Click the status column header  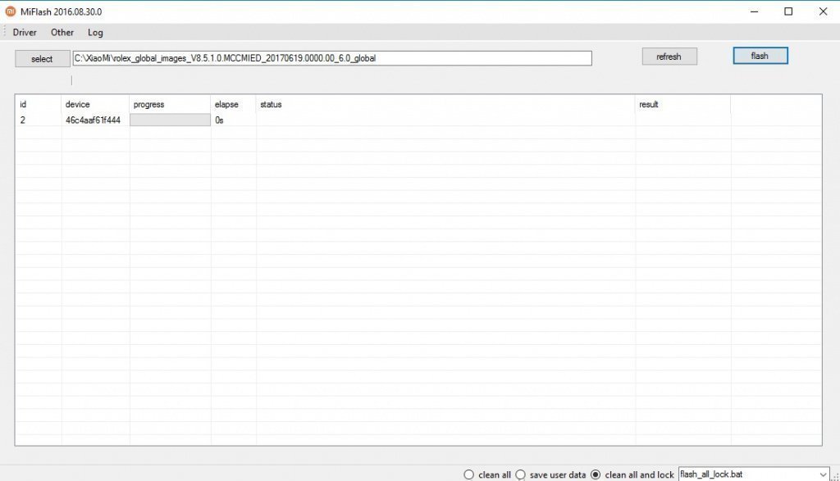[445, 104]
